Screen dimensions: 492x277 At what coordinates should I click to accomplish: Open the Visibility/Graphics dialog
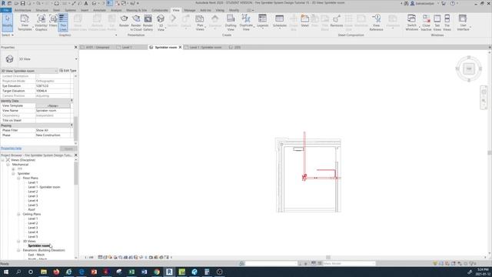pos(41,22)
